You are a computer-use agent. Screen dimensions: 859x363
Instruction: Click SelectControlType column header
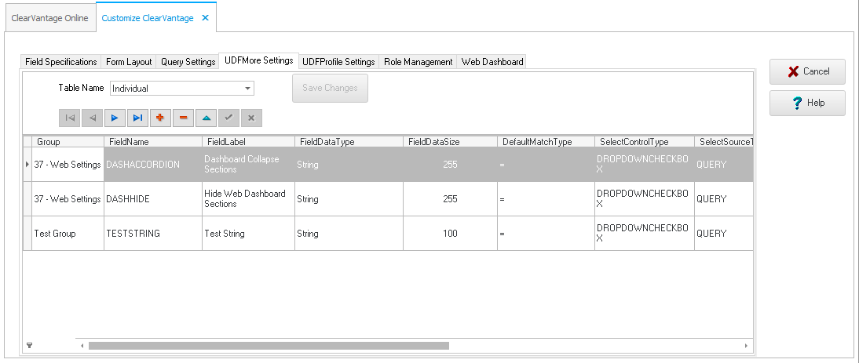coord(644,142)
